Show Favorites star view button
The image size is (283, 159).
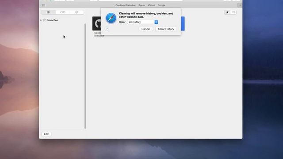coord(227,12)
